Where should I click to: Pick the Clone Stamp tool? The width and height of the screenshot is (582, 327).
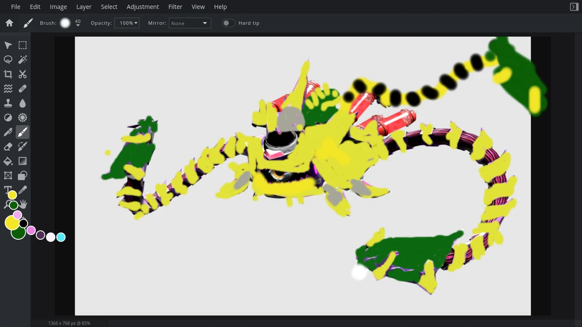pyautogui.click(x=7, y=103)
